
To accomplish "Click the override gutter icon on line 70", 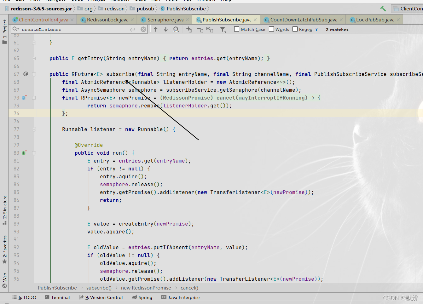I will (x=24, y=98).
